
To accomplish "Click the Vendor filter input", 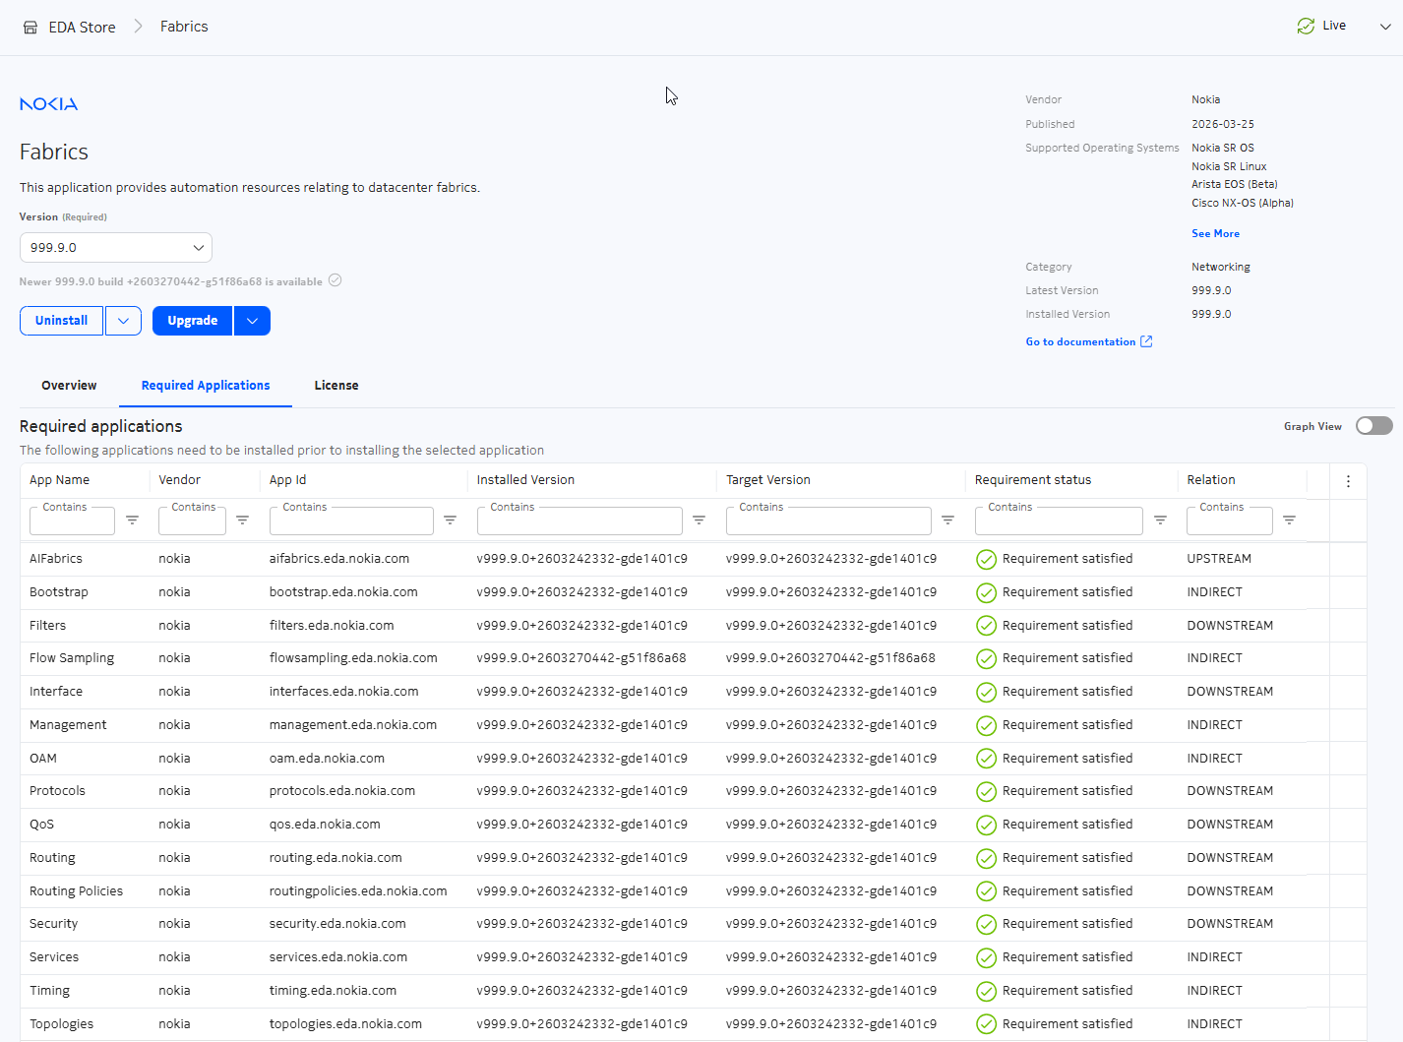I will (x=192, y=521).
